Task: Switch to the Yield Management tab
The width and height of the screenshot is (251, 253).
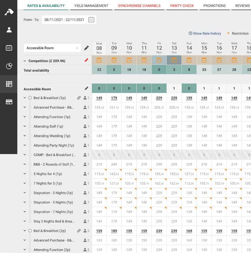Action: (x=91, y=6)
